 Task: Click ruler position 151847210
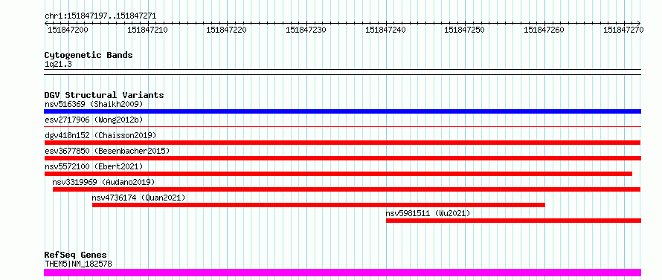[147, 30]
